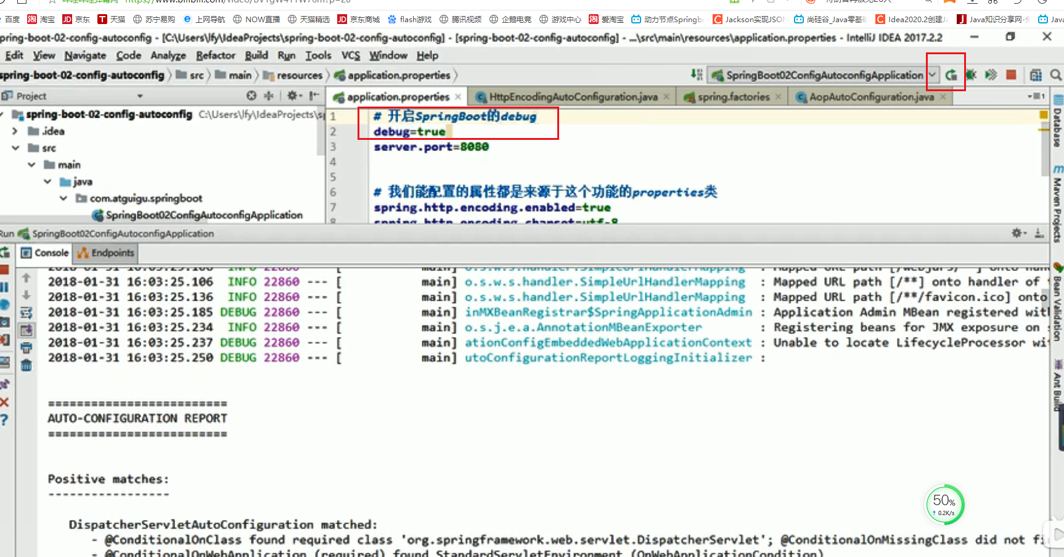Open the Build menu

click(256, 55)
